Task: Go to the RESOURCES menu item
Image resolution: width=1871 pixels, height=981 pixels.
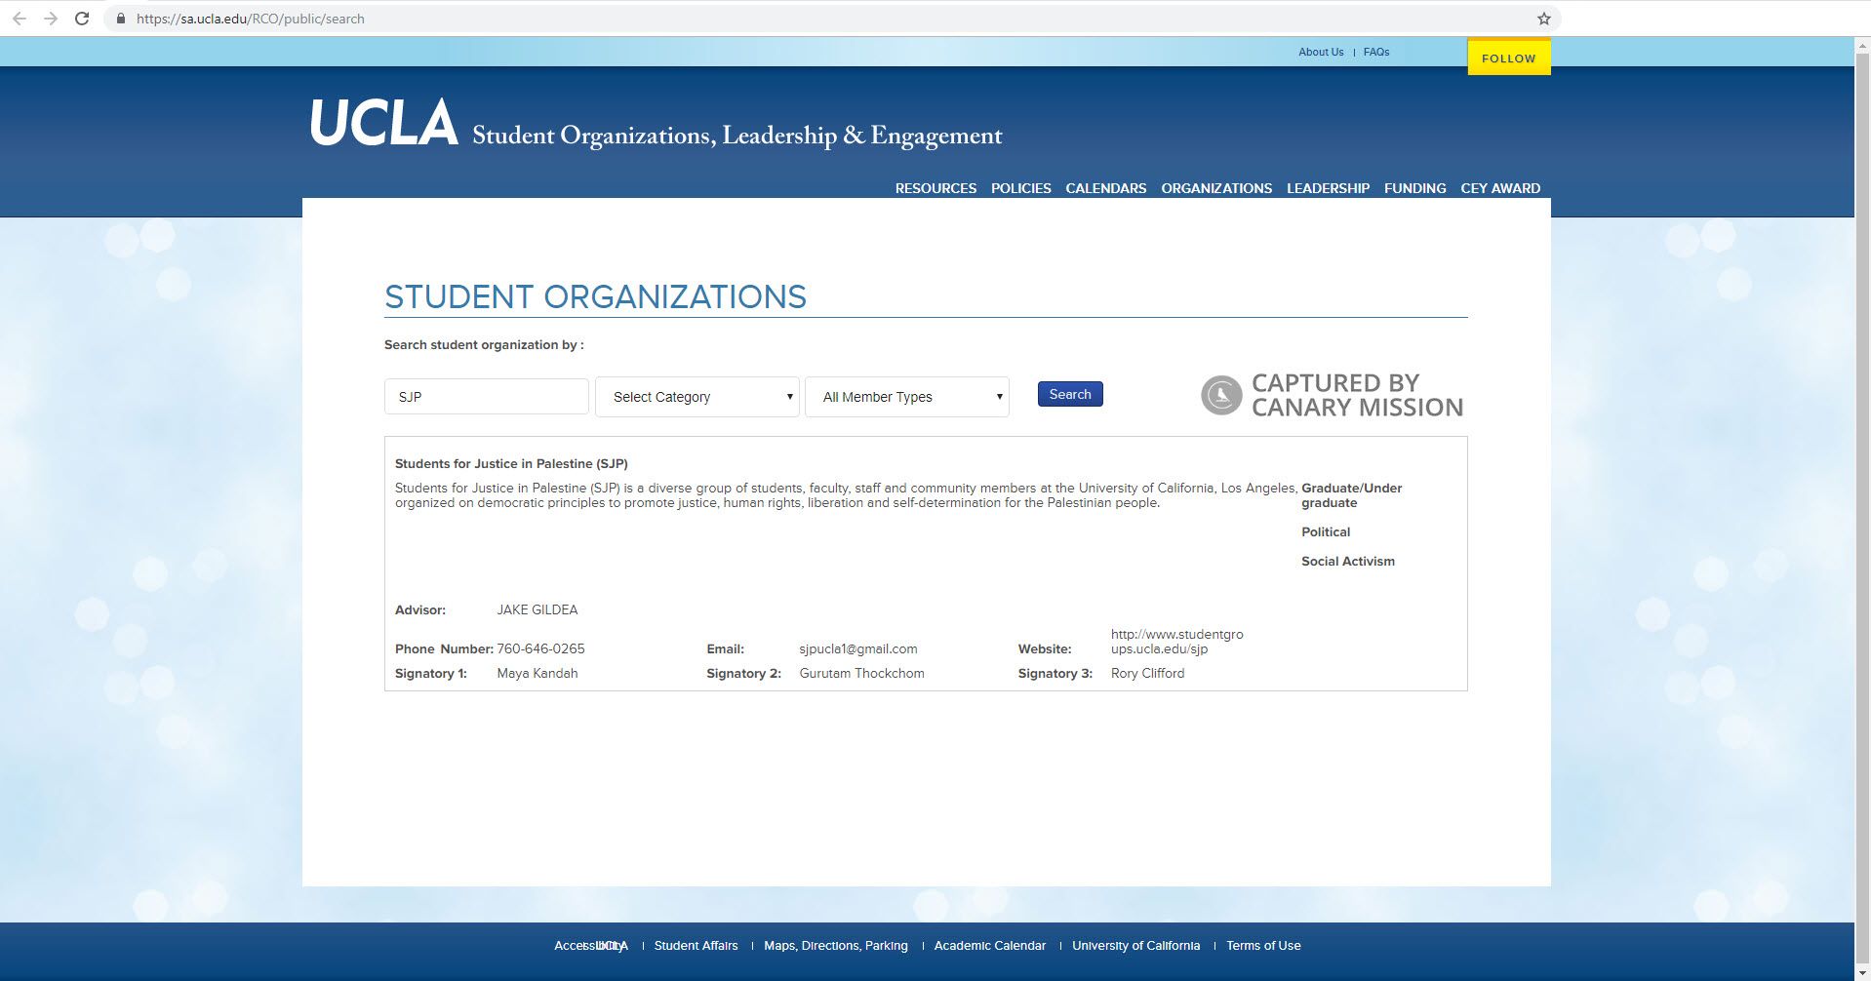Action: point(935,188)
